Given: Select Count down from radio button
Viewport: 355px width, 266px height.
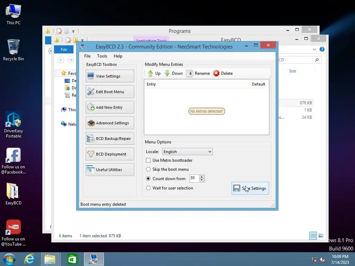Looking at the screenshot, I should coord(148,178).
